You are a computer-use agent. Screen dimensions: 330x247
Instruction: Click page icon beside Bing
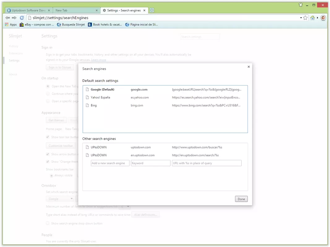(x=87, y=105)
